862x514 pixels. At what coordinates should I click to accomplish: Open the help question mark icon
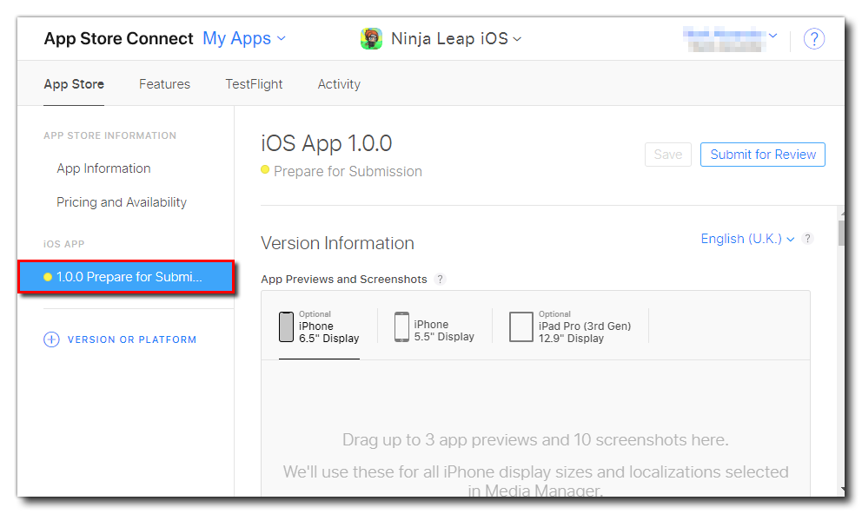point(813,39)
